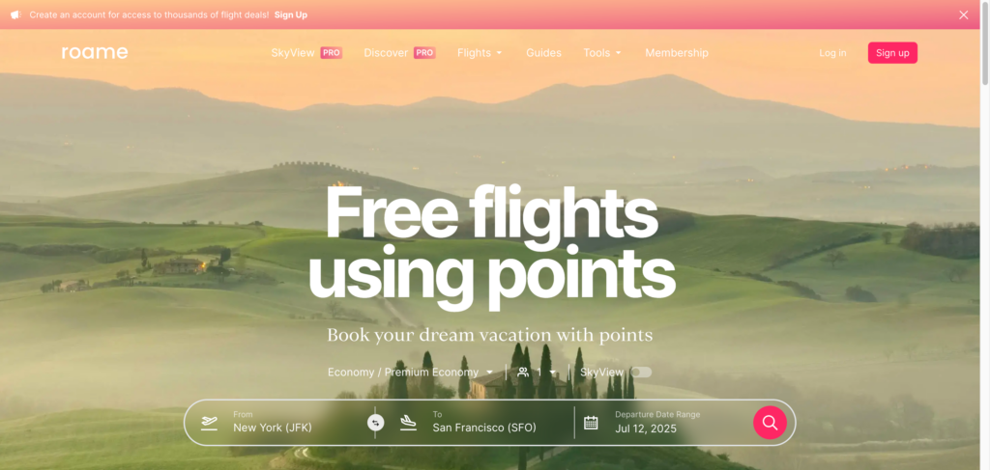Enable the SkyView toggle switch
The width and height of the screenshot is (990, 470).
coord(641,373)
